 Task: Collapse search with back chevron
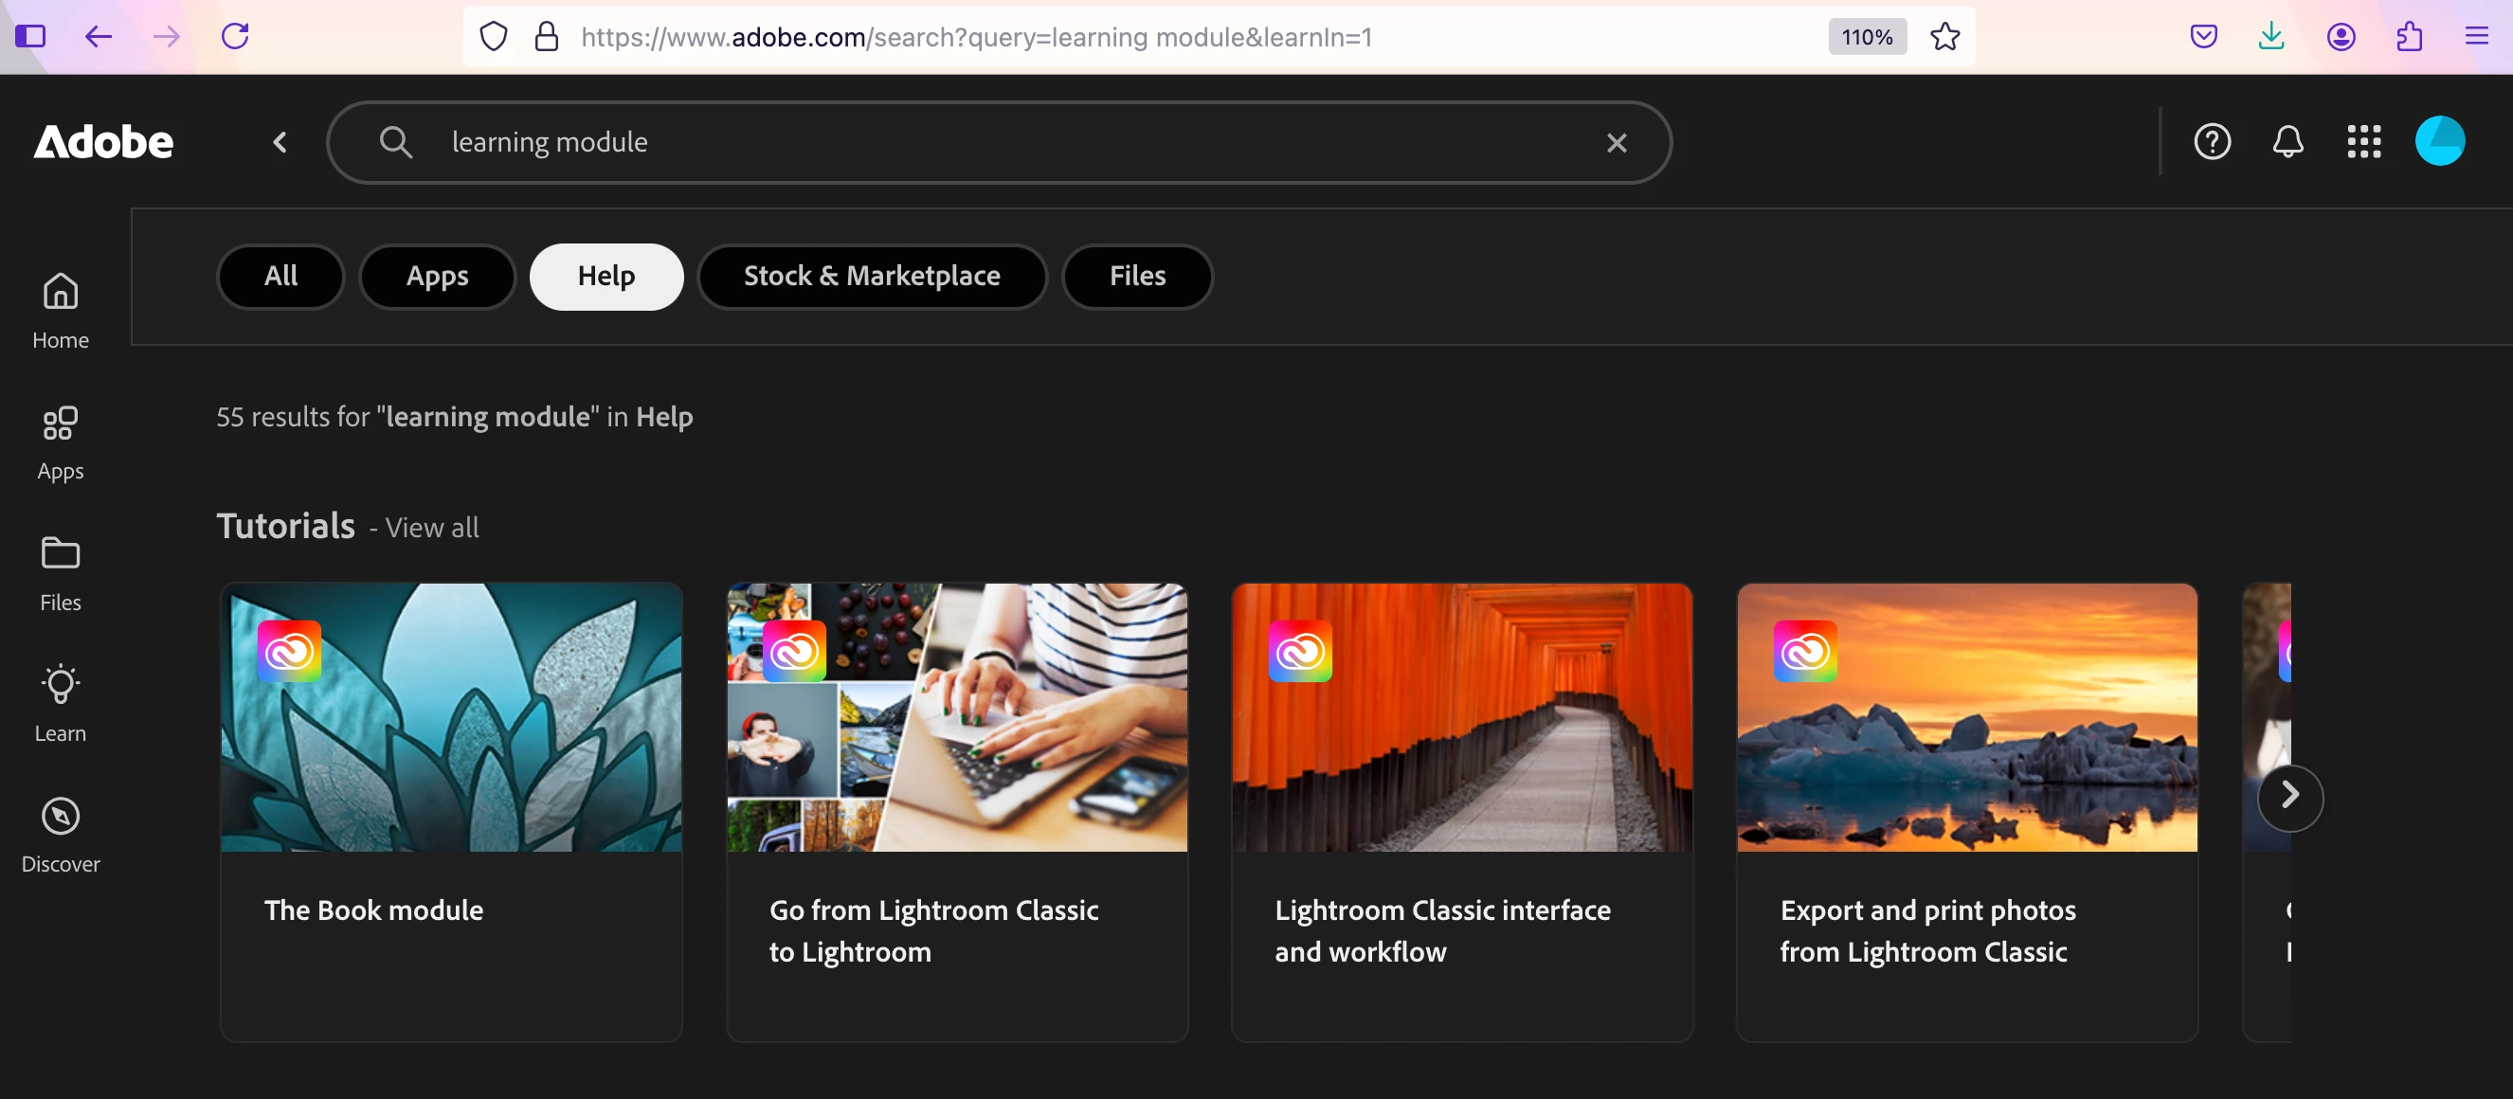tap(280, 143)
